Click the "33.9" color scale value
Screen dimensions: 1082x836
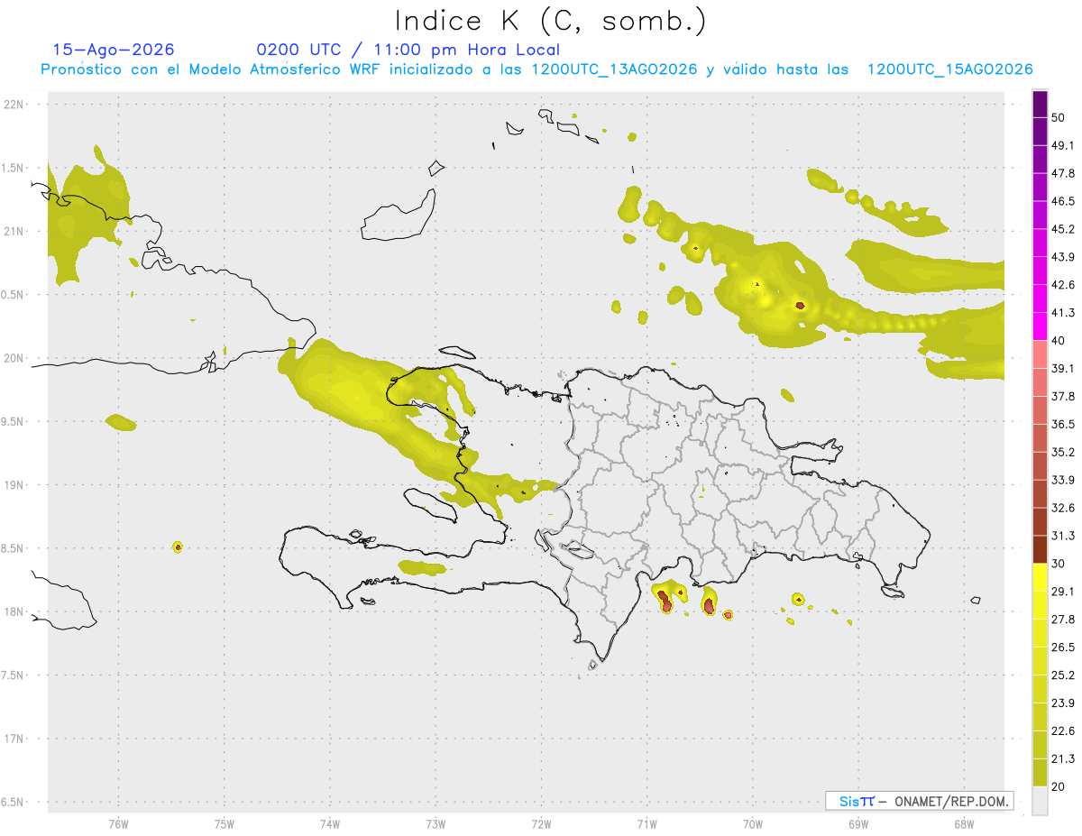click(1063, 480)
